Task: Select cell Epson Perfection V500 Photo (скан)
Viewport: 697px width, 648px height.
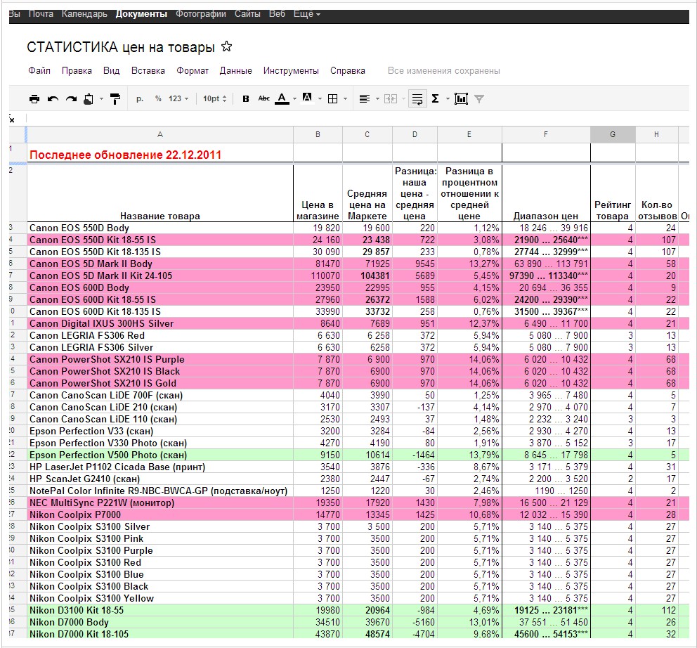Action: [x=160, y=455]
